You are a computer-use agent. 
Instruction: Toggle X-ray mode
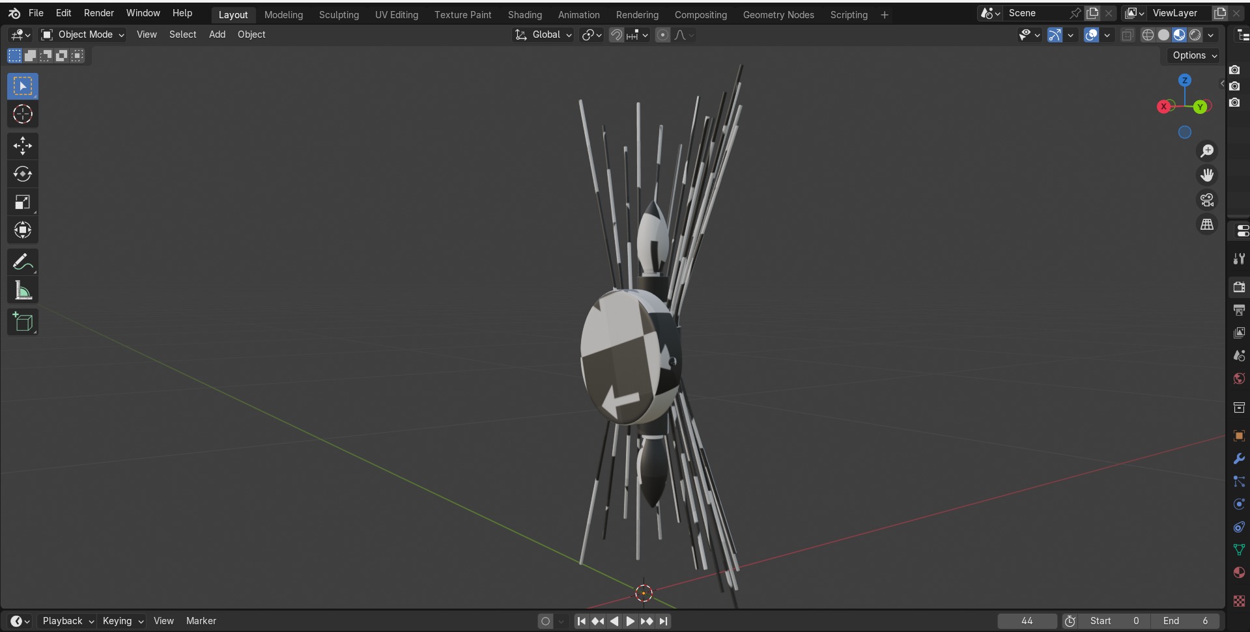[x=1127, y=35]
